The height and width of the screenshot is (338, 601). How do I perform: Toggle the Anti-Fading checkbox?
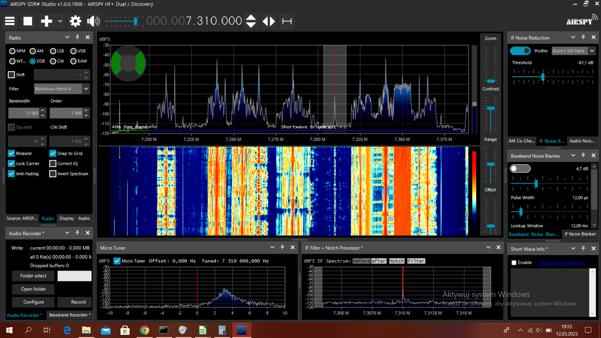click(x=11, y=174)
